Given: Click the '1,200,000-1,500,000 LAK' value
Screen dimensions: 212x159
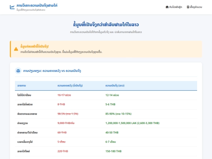Looking at the screenshot, I should pyautogui.click(x=132, y=123).
